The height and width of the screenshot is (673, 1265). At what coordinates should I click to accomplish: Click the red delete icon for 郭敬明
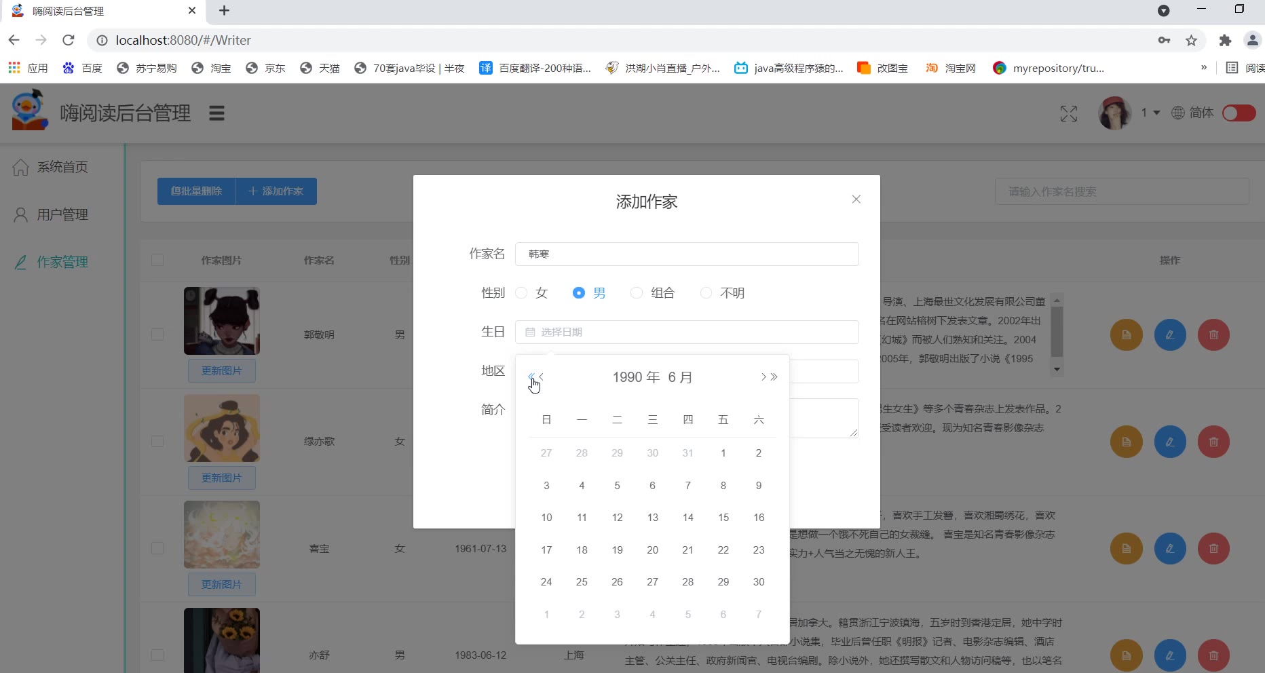[1213, 335]
